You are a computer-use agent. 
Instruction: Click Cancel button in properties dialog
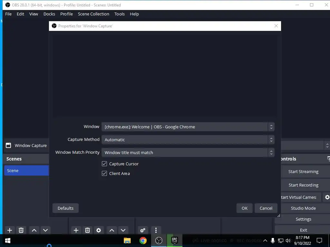click(x=266, y=208)
